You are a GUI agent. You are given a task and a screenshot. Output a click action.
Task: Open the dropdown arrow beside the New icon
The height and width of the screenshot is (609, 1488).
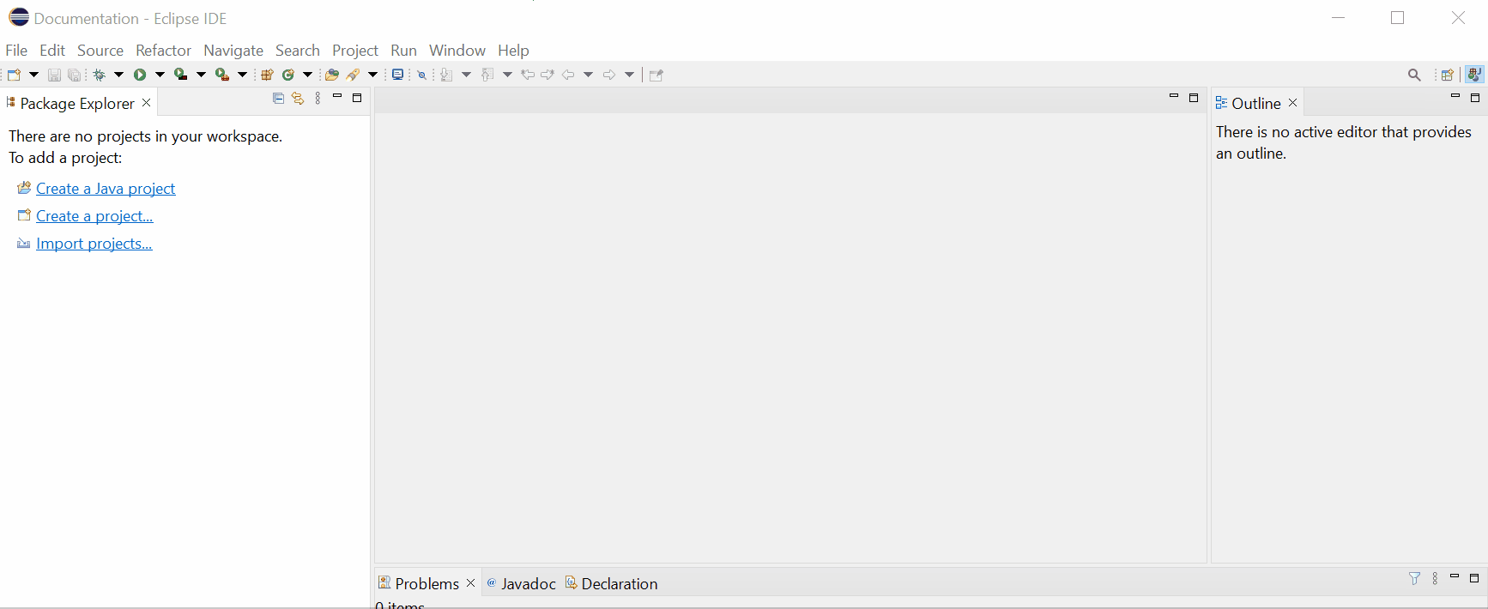pos(34,75)
